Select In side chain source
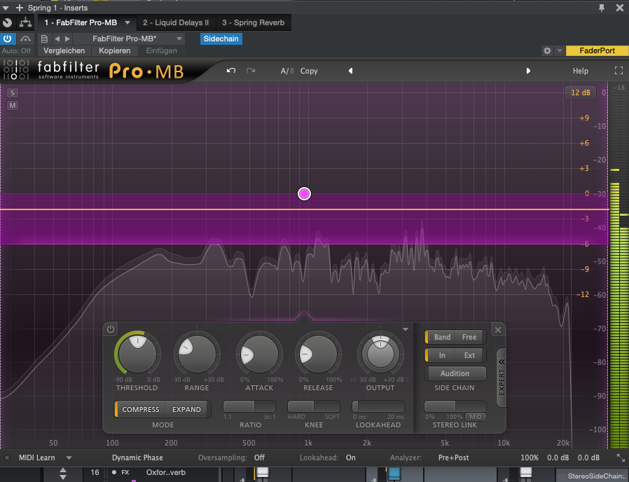Image resolution: width=629 pixels, height=482 pixels. click(x=442, y=355)
